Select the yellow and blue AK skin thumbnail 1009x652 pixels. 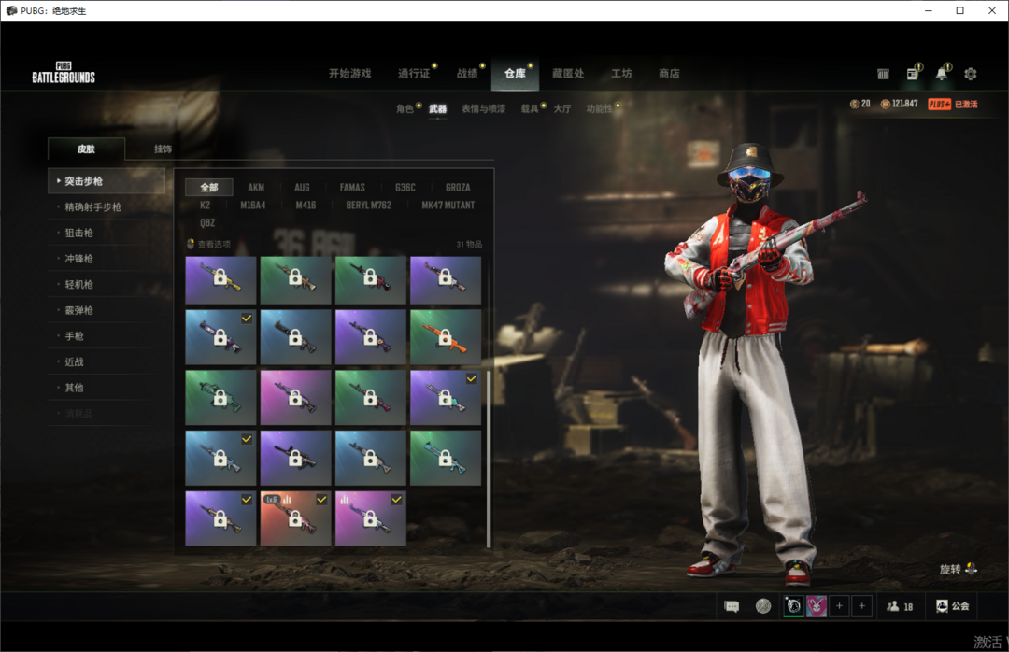tap(220, 280)
